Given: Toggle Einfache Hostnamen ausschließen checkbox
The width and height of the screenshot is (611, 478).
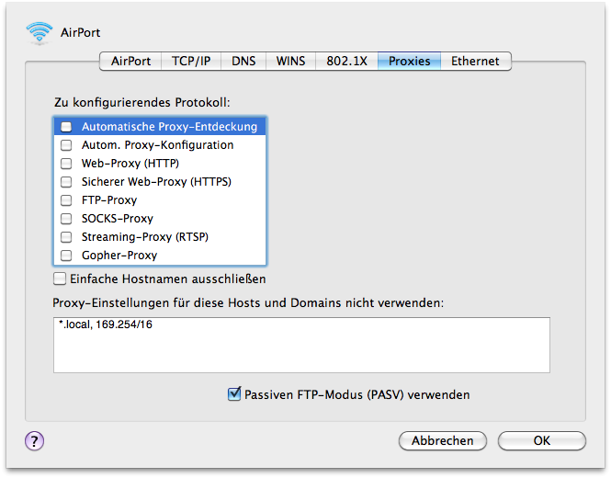Looking at the screenshot, I should tap(60, 279).
